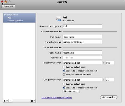The width and height of the screenshot is (125, 106).
Task: Click the E-mail address field
Action: pos(82,42)
